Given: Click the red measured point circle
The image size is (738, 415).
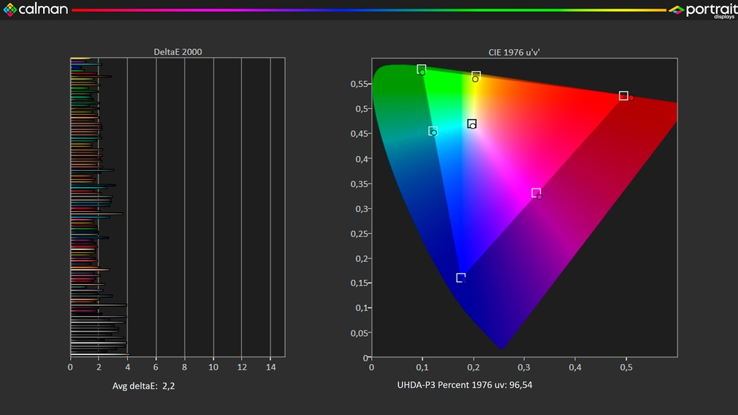Looking at the screenshot, I should (x=631, y=98).
